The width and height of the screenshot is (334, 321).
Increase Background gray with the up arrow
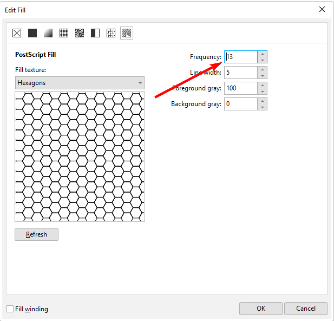(263, 101)
